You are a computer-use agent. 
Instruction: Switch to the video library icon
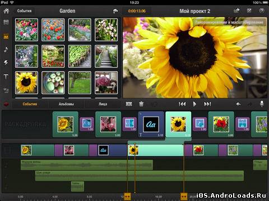[x=6, y=22]
